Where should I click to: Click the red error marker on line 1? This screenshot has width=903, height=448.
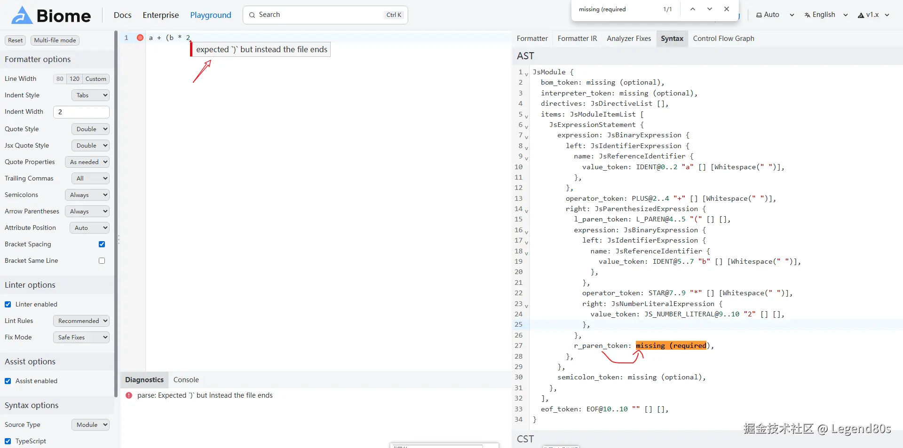140,38
